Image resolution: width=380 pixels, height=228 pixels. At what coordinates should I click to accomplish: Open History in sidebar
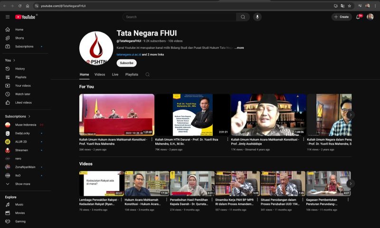tap(20, 69)
